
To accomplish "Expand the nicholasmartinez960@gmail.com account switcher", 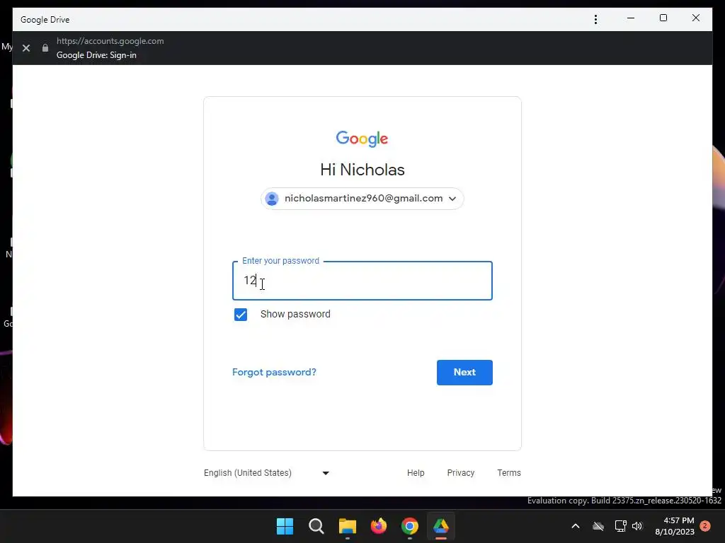I will coord(362,199).
